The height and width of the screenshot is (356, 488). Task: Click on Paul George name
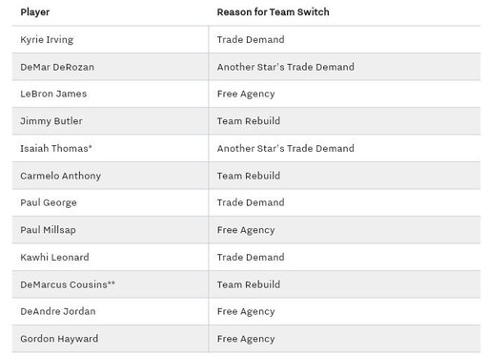coord(49,203)
